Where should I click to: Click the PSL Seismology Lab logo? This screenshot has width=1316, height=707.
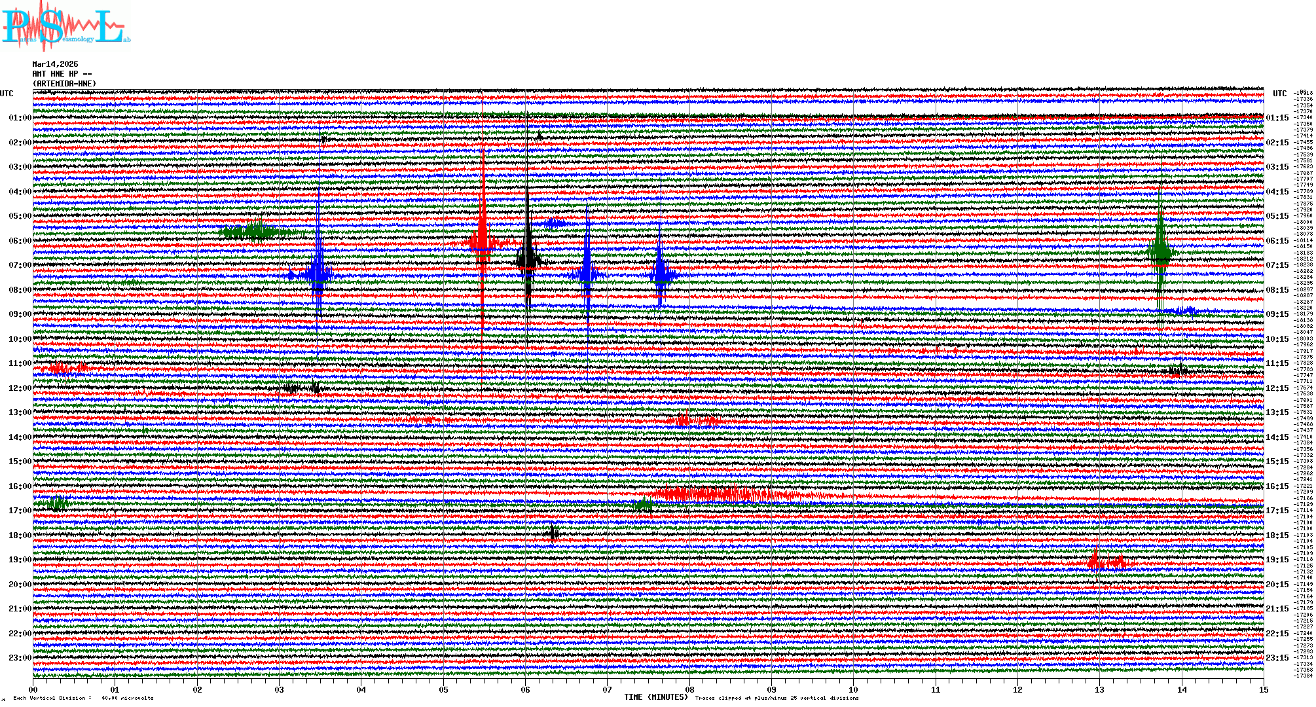tap(65, 26)
